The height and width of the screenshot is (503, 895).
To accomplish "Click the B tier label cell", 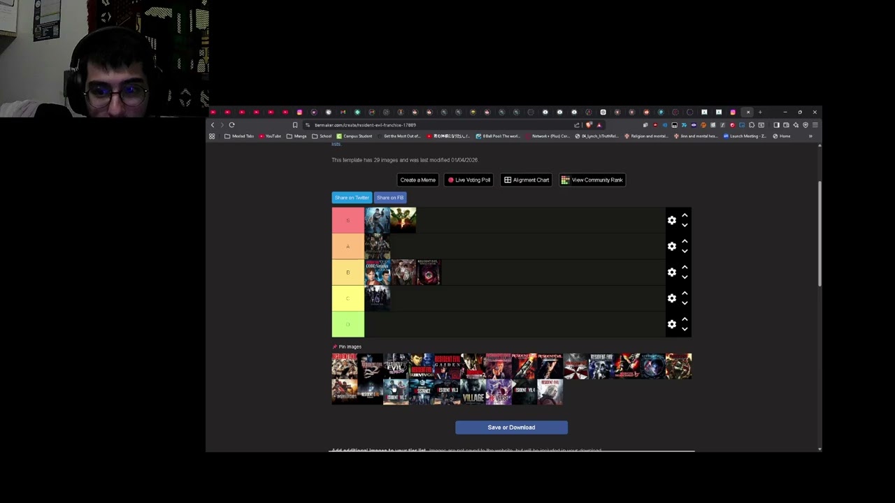I will tap(348, 272).
